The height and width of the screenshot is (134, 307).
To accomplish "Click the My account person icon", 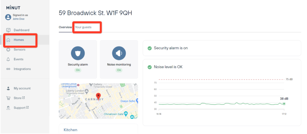I will click(x=8, y=88).
